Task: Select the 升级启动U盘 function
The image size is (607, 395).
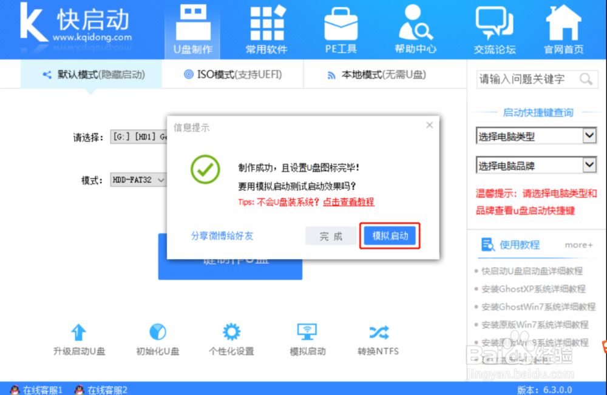Action: 78,340
